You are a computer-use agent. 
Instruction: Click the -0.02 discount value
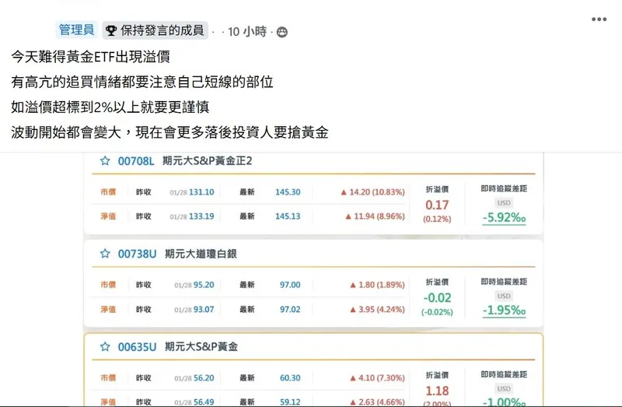click(x=437, y=298)
